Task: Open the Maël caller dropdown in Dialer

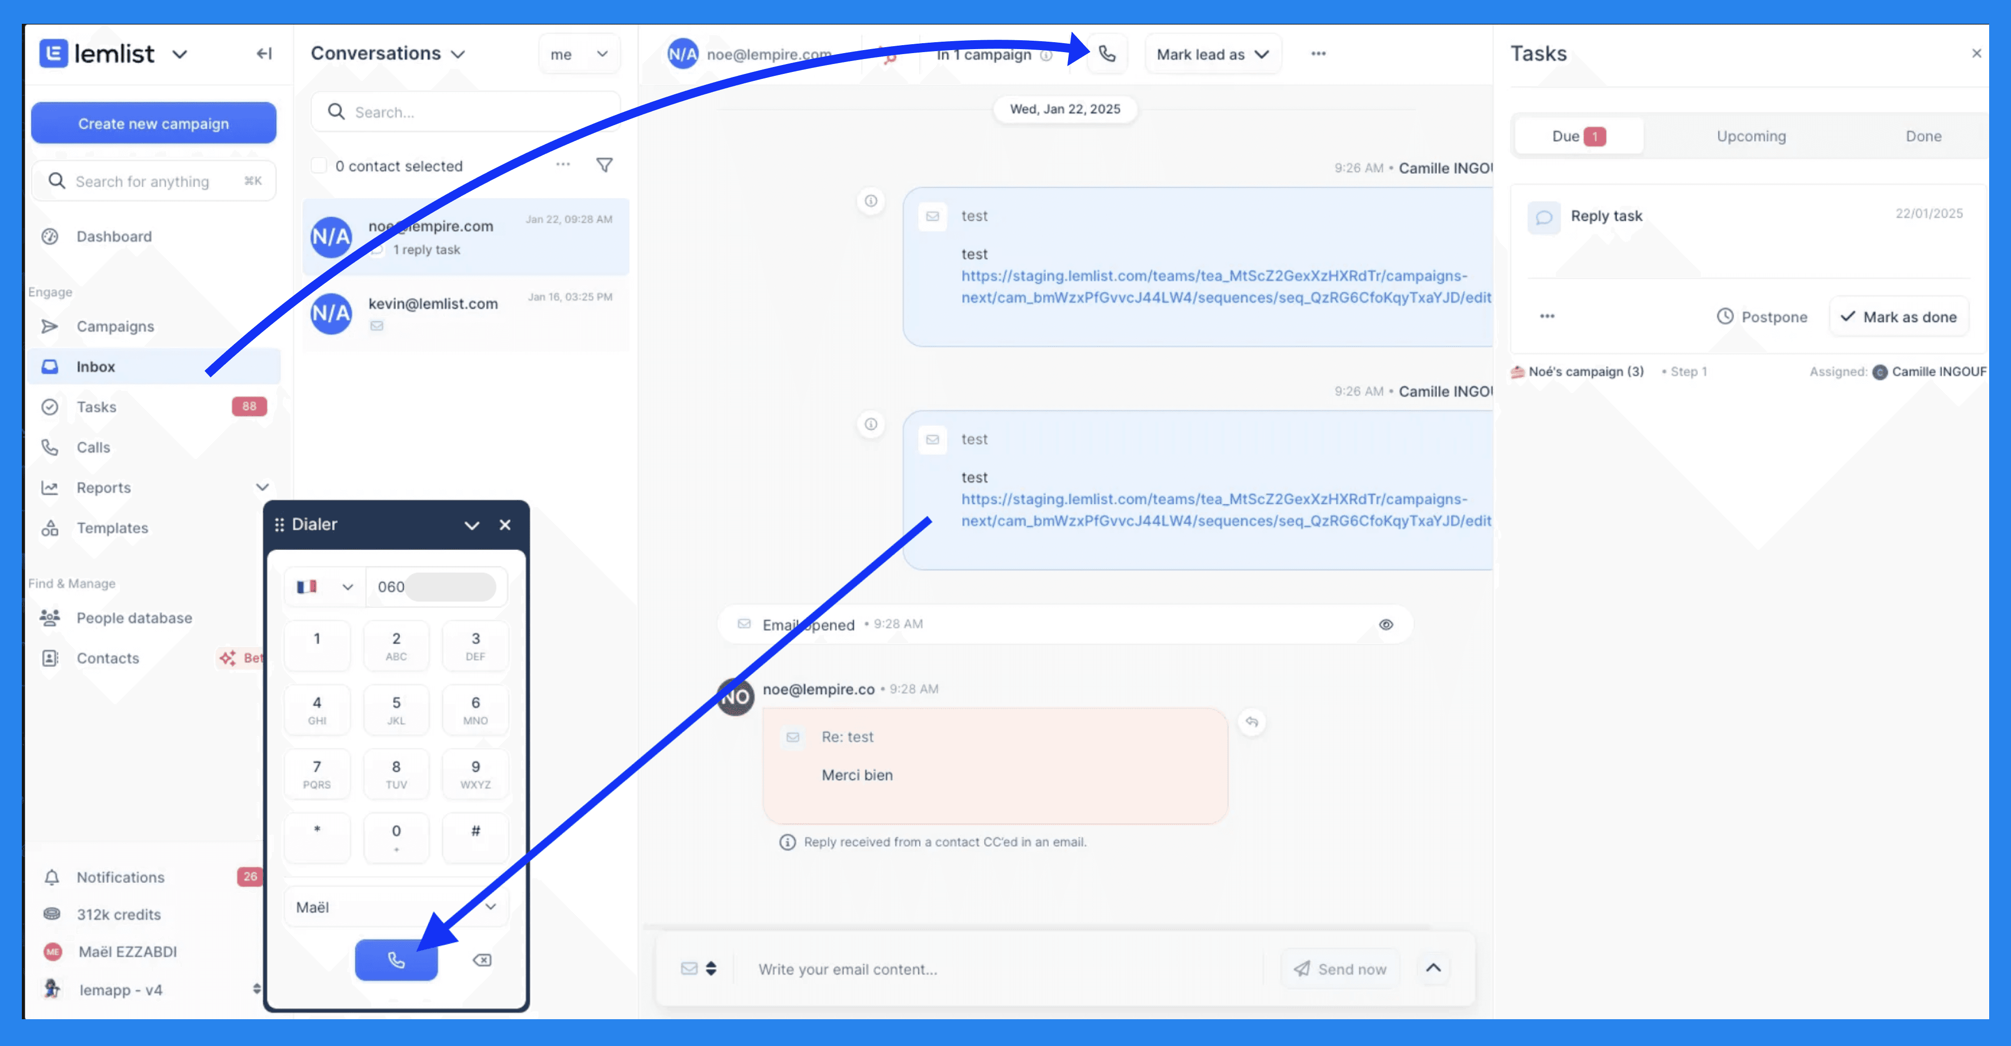Action: [396, 907]
